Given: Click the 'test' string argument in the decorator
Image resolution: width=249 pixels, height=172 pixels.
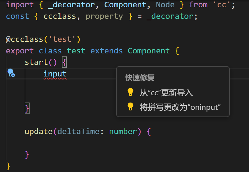Looking at the screenshot, I should point(62,39).
